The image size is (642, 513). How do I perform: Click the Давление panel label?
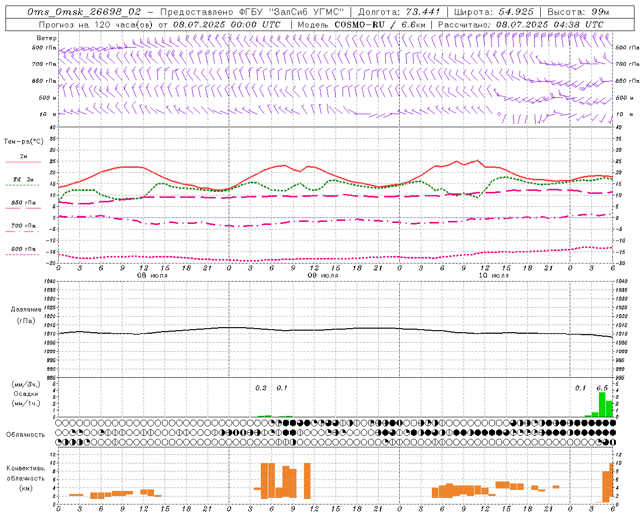point(26,310)
